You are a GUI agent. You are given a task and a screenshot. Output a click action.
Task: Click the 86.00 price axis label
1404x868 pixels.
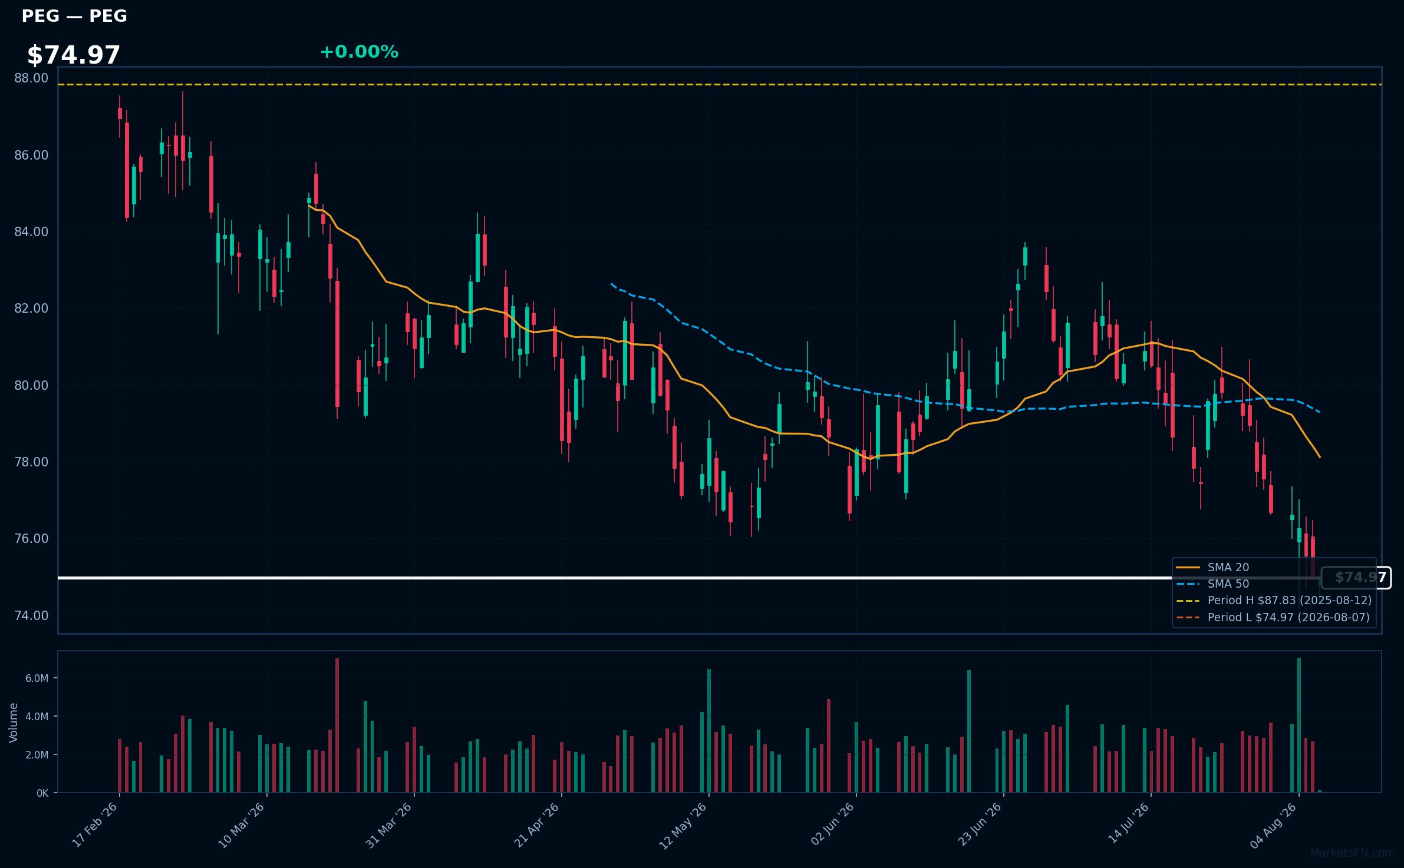(x=31, y=155)
